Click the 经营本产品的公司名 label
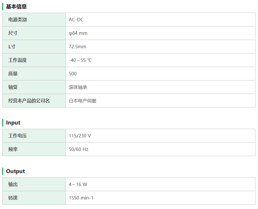Viewport: 258px width, 209px height. tap(29, 101)
